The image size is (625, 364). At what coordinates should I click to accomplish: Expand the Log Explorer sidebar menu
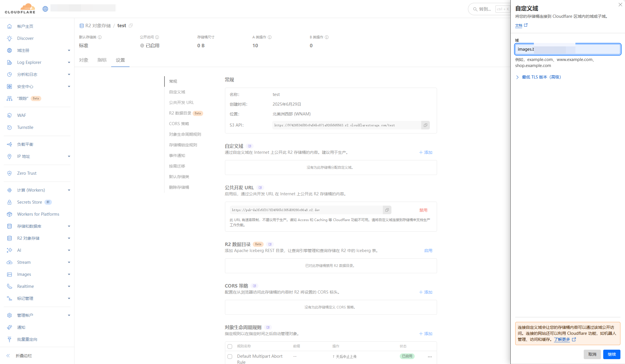pos(69,62)
